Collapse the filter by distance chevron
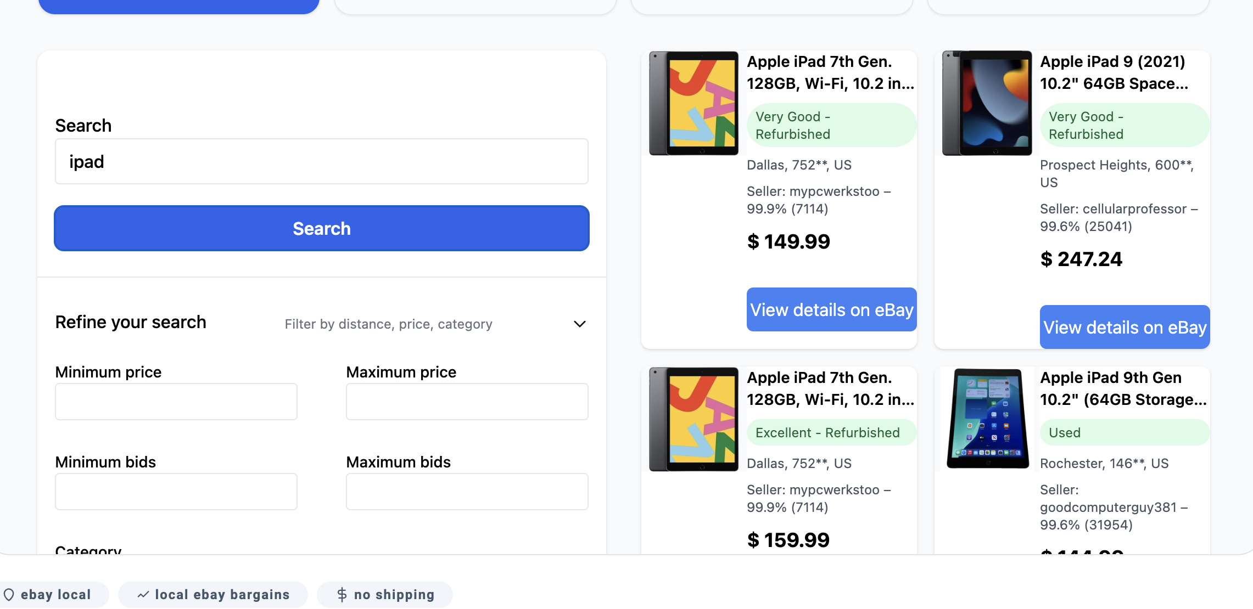Screen dimensions: 1253x609 [x=579, y=324]
